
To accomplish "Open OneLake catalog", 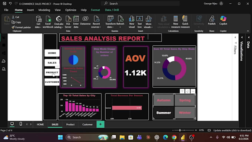I will [59, 22].
